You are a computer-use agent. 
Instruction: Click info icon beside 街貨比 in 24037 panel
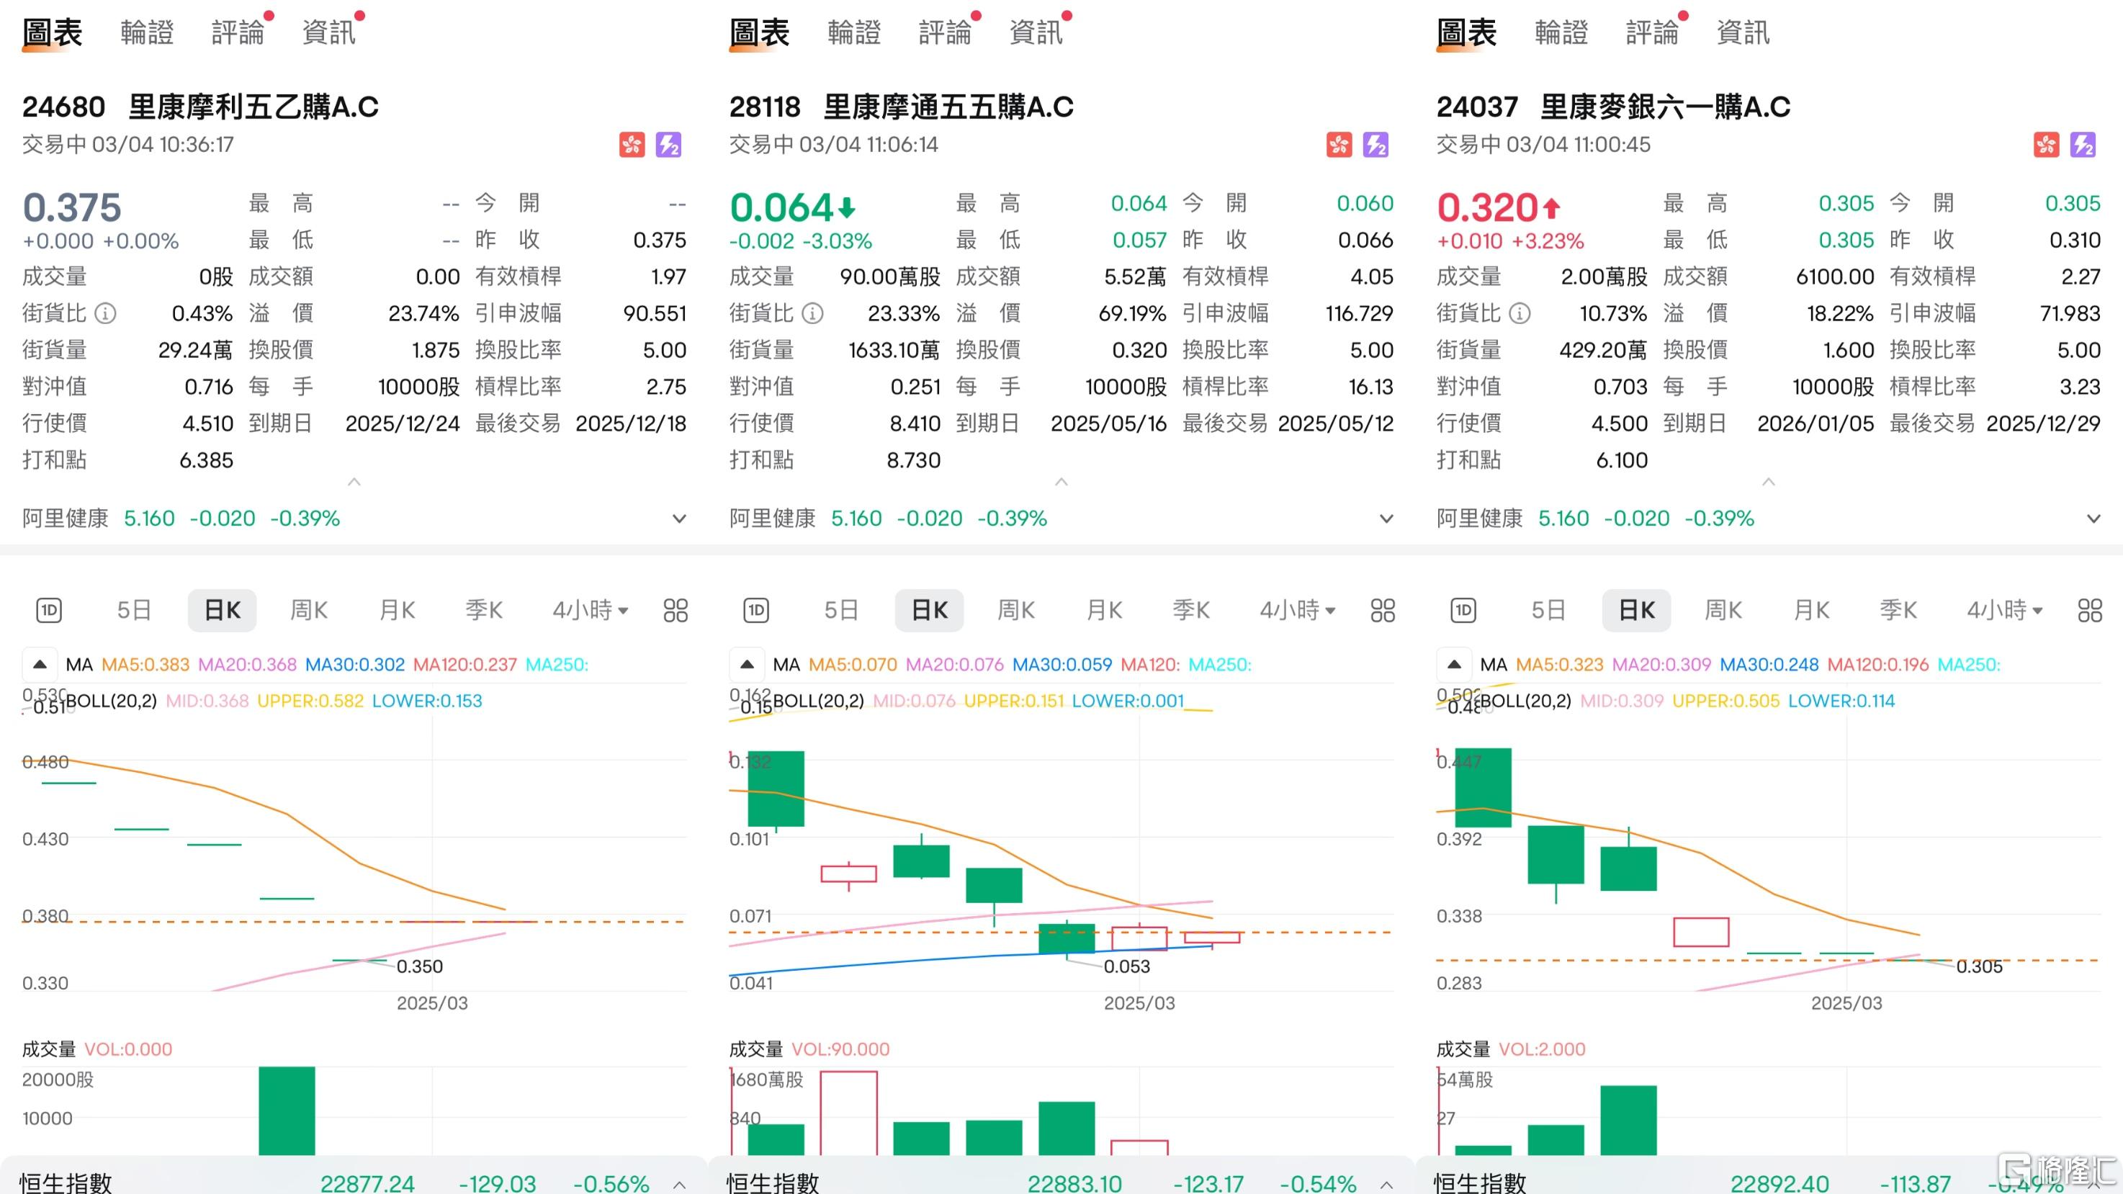(x=1520, y=313)
